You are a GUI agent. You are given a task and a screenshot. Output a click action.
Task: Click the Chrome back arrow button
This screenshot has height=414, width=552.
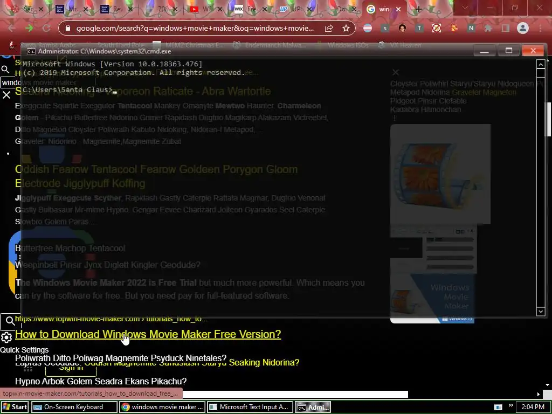12,29
